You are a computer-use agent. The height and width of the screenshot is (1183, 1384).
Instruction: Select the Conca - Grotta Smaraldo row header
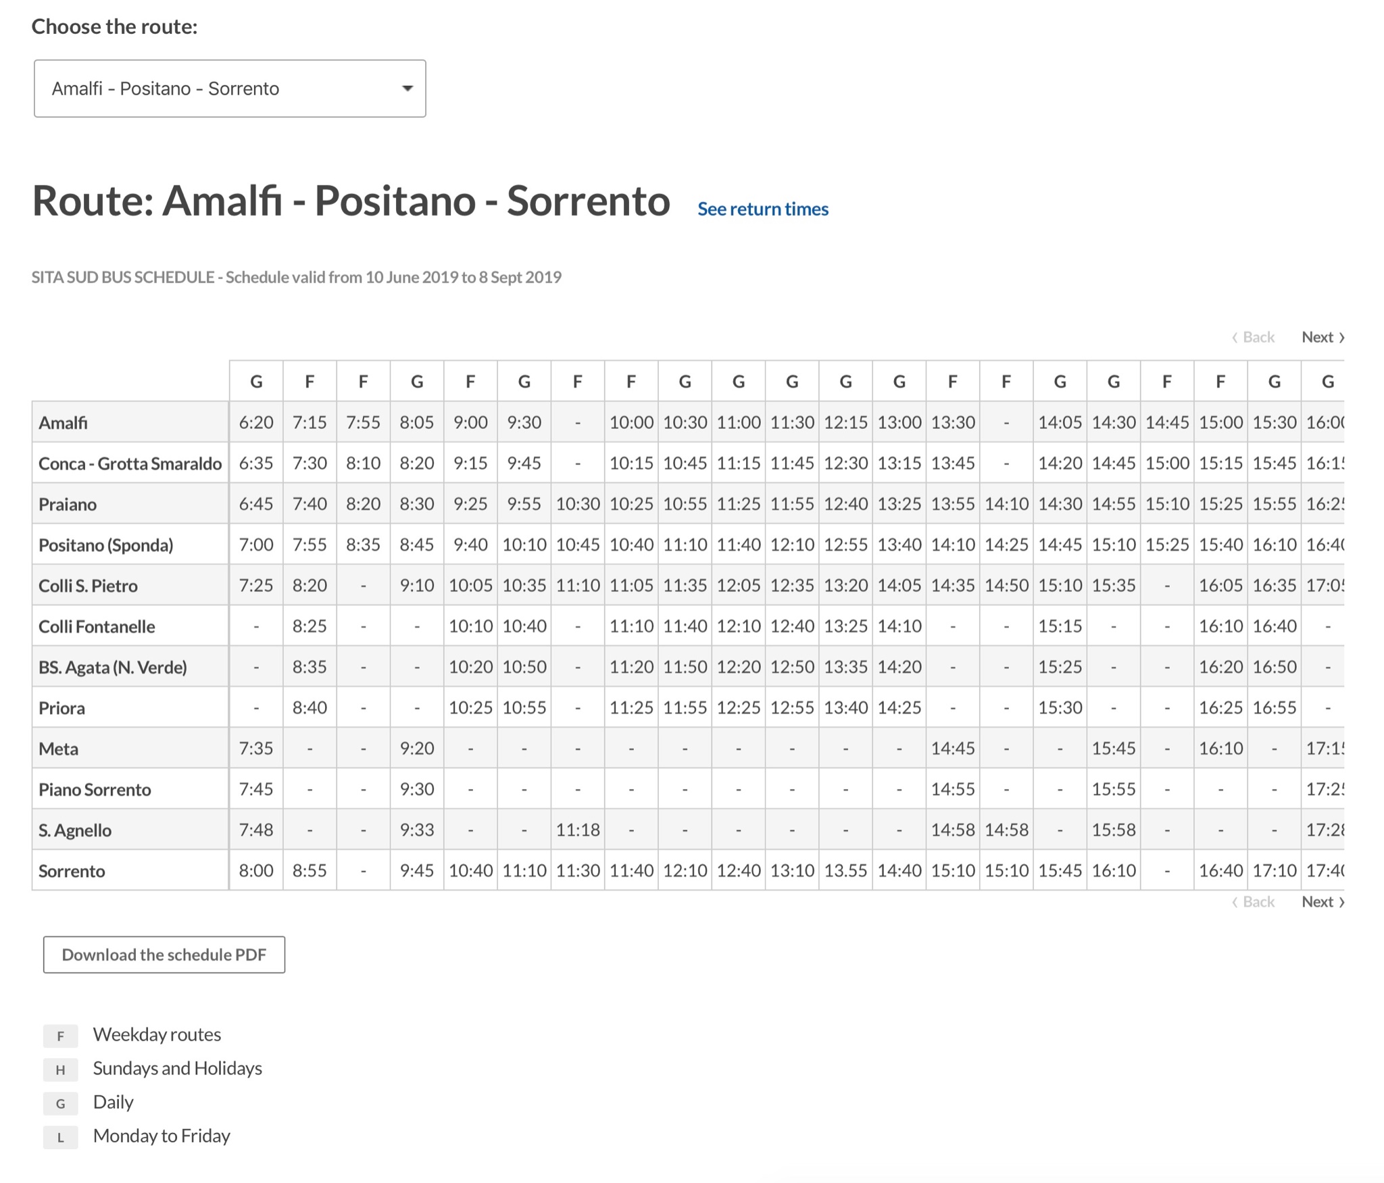130,463
